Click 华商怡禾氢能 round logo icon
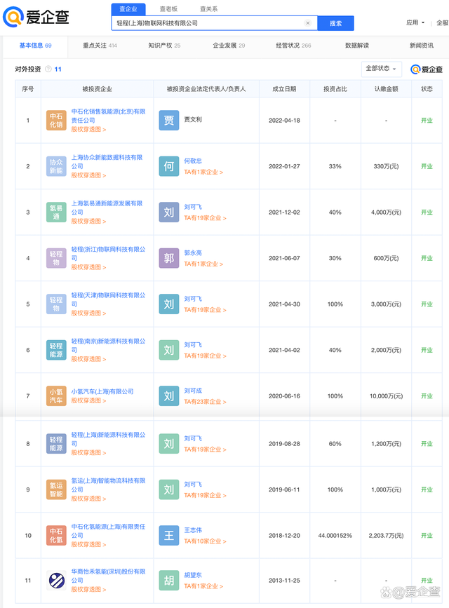449x608 pixels. (x=56, y=581)
